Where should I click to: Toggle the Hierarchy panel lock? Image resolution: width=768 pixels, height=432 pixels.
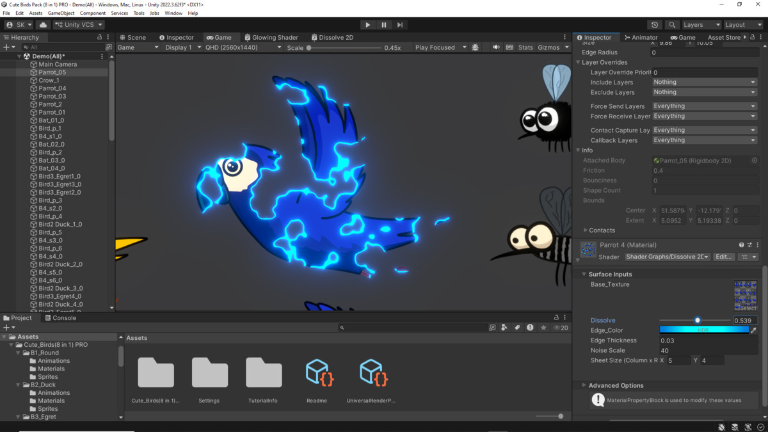click(x=99, y=38)
